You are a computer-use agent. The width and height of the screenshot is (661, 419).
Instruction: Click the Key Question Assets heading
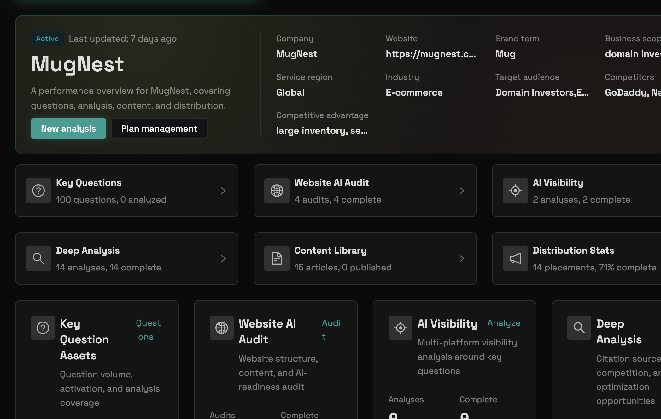click(85, 339)
